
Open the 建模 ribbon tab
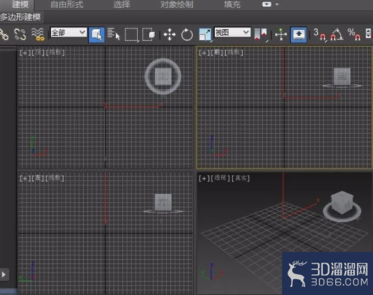(x=20, y=4)
